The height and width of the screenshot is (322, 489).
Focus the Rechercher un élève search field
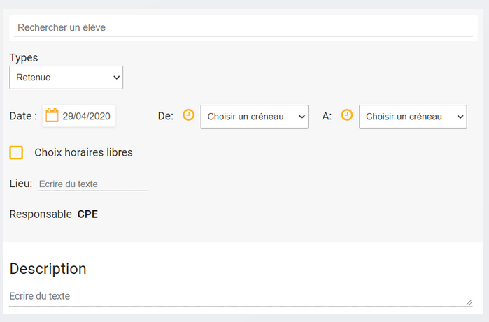(x=244, y=28)
